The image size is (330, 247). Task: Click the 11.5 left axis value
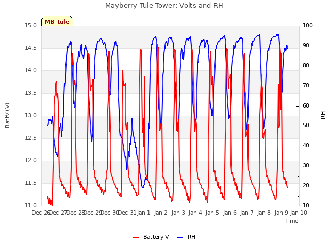coord(31,183)
